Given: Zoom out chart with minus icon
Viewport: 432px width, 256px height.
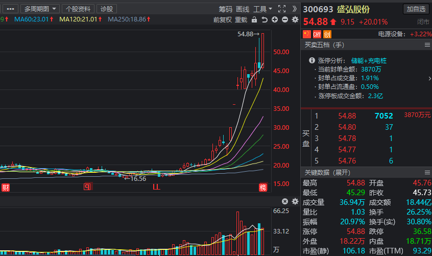Looking at the screenshot, I should pyautogui.click(x=285, y=19).
